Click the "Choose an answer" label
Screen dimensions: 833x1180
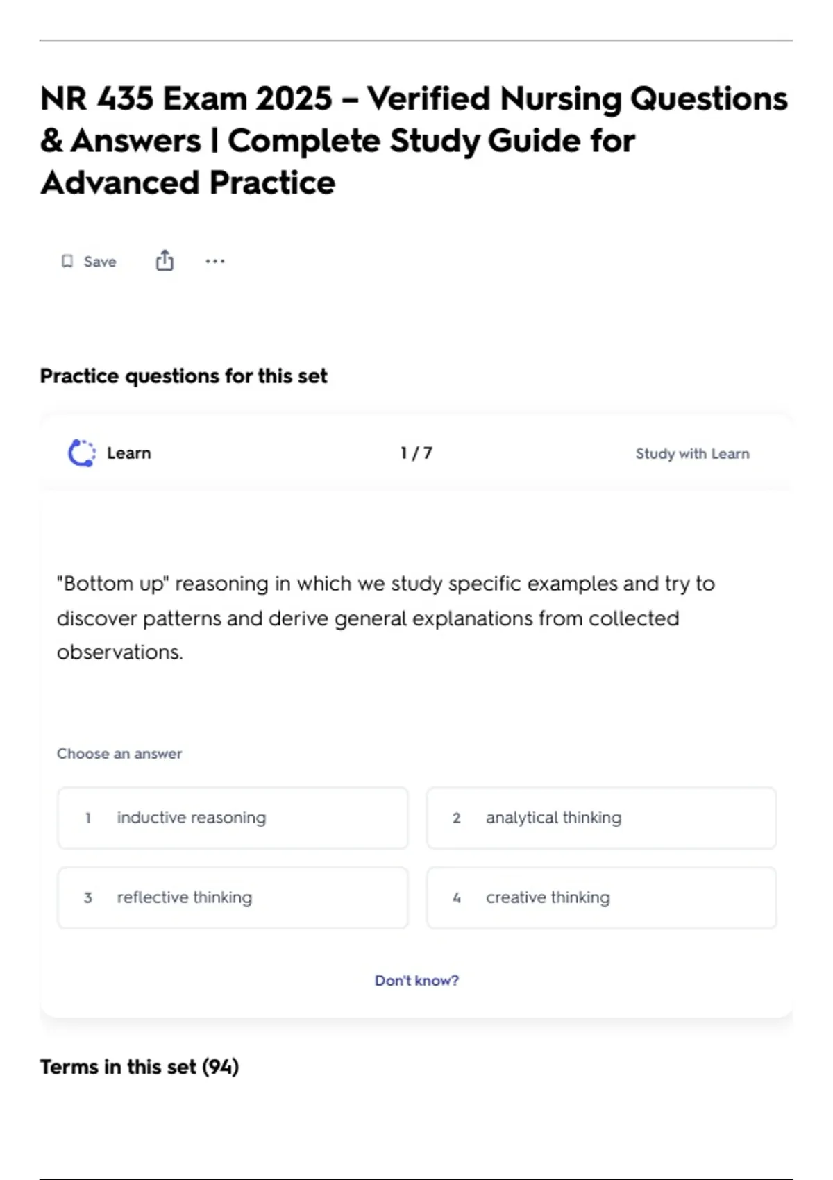tap(119, 753)
